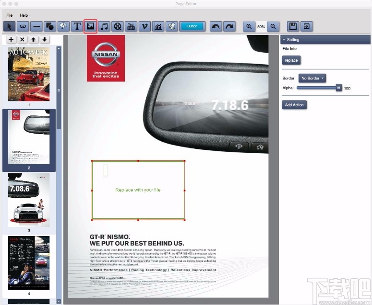Activate the Text tool
The height and width of the screenshot is (305, 372).
[x=77, y=26]
